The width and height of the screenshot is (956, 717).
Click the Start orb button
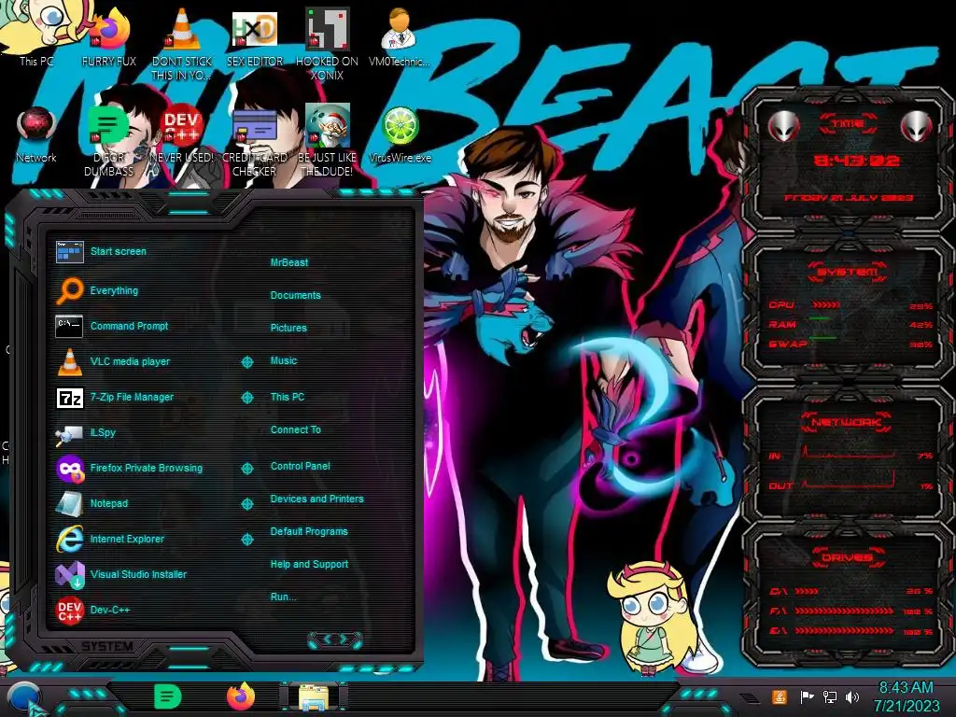pos(24,696)
